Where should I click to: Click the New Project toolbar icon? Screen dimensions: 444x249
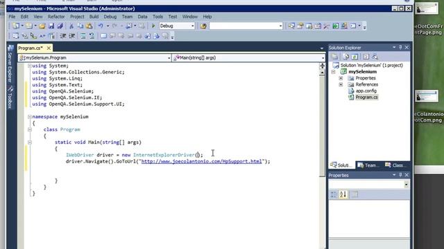[x=16, y=26]
